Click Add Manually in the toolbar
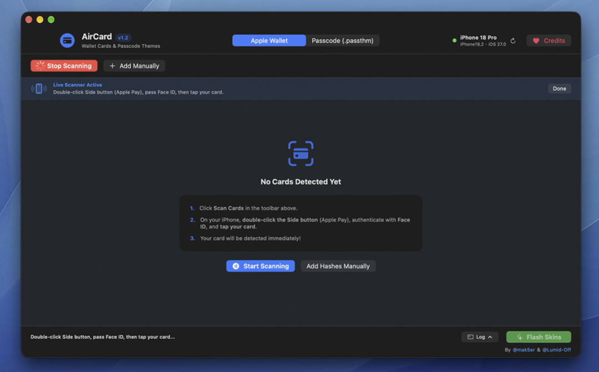 134,65
